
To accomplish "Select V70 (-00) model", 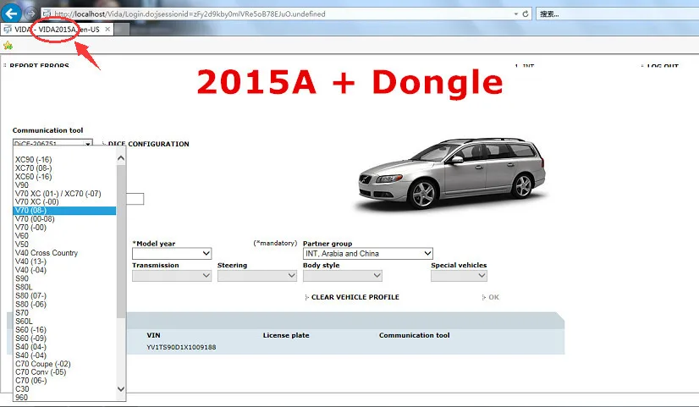I will tap(64, 227).
